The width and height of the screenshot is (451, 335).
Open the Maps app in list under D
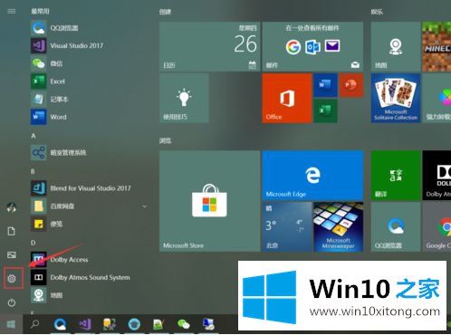(x=88, y=295)
